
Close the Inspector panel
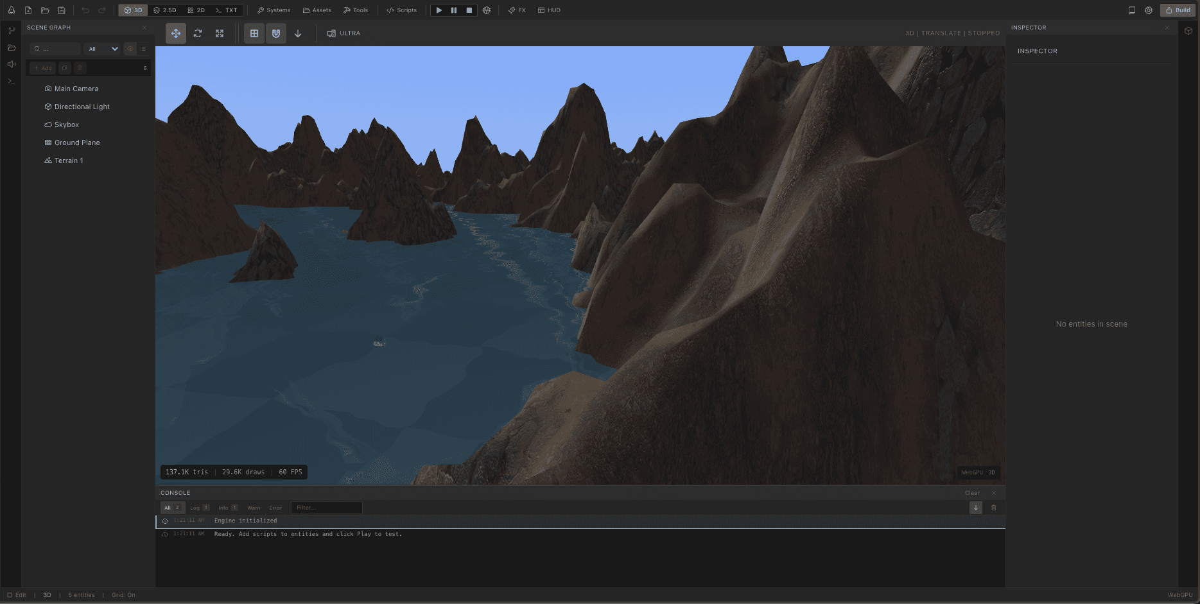1167,28
